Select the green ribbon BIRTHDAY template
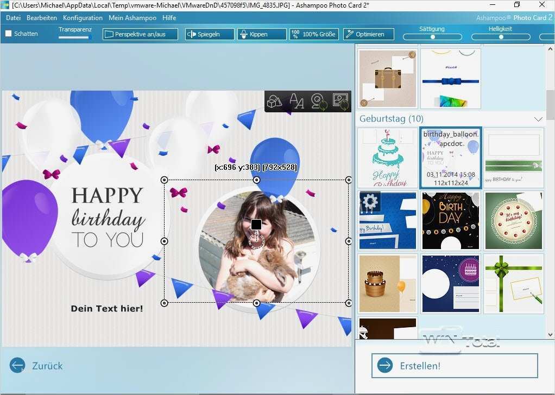 (513, 157)
